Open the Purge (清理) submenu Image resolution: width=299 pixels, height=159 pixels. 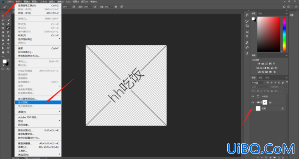(38, 112)
